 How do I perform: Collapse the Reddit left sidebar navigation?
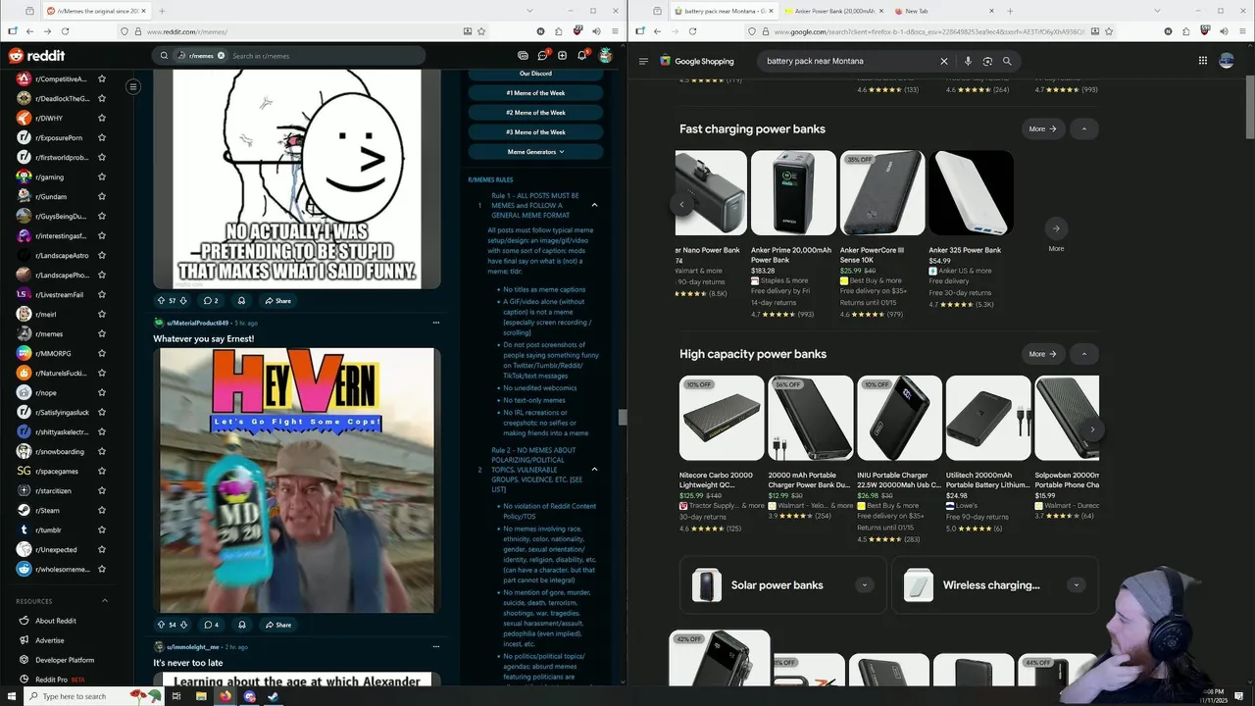pos(133,87)
